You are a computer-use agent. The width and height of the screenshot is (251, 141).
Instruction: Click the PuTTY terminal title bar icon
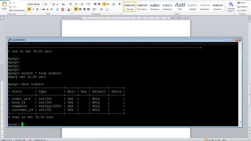9,40
